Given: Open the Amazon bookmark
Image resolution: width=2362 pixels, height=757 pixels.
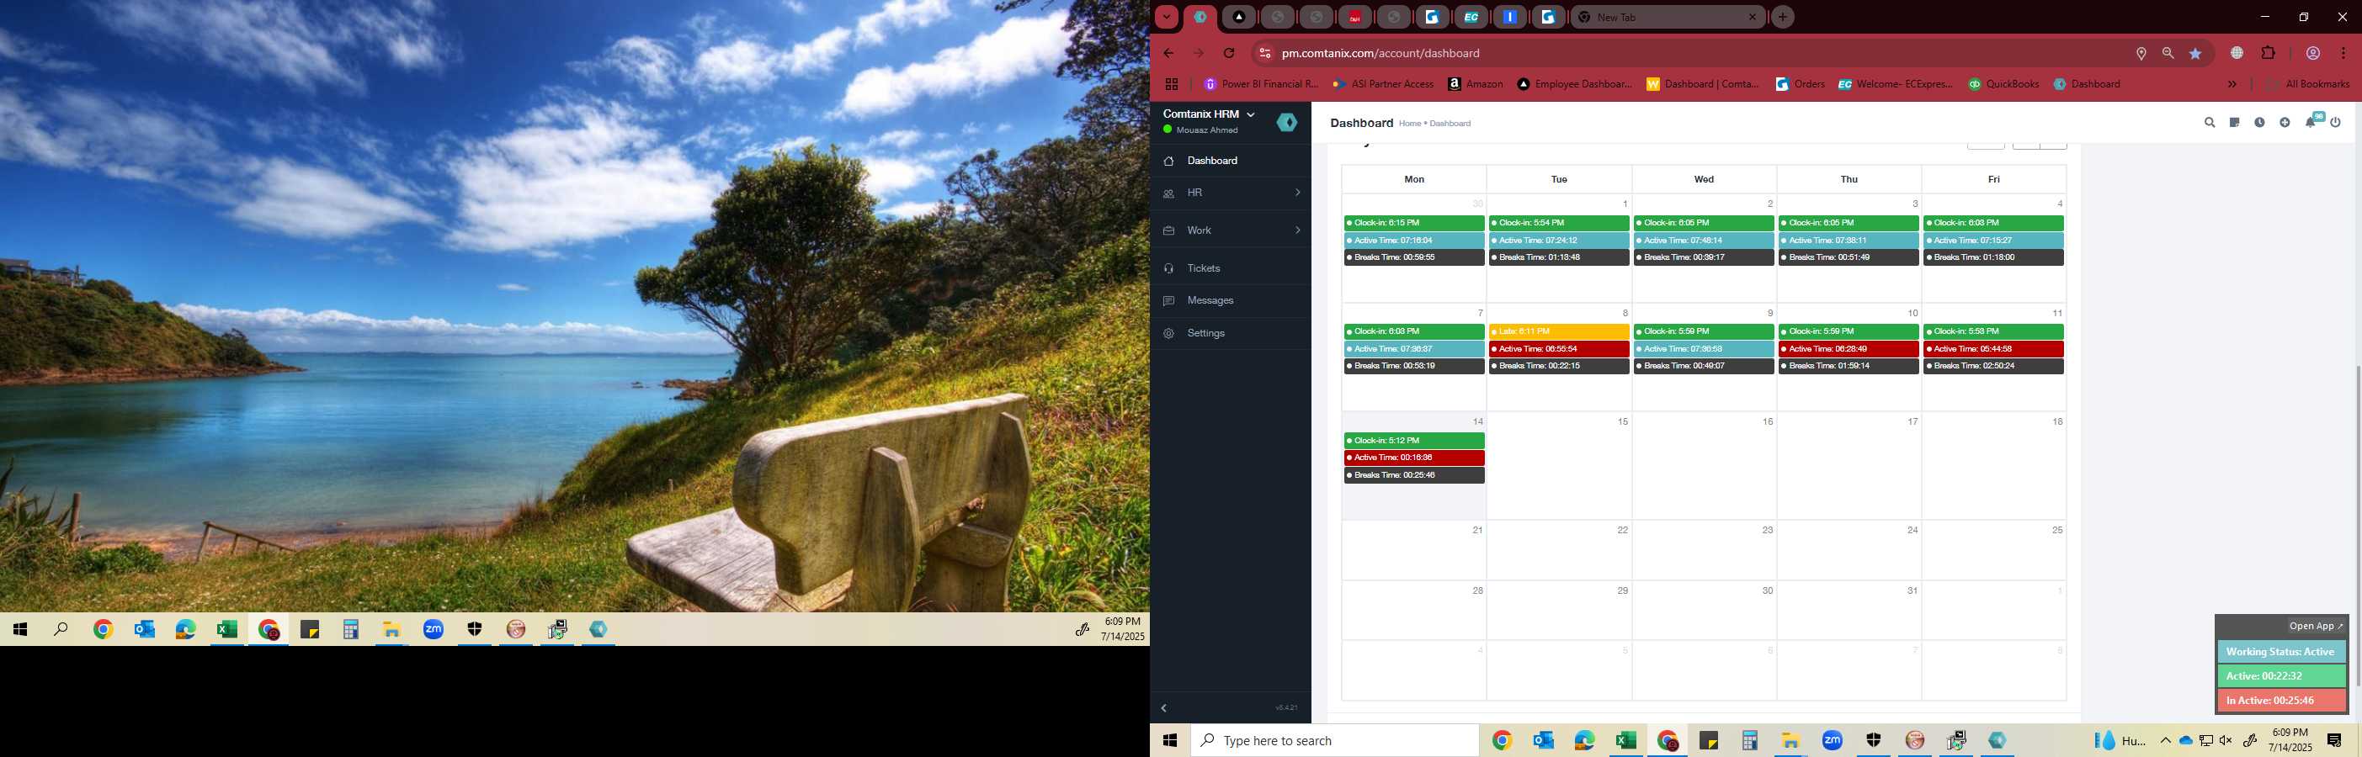Looking at the screenshot, I should [1476, 84].
